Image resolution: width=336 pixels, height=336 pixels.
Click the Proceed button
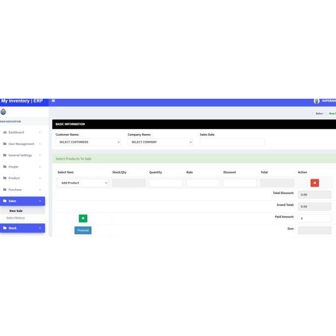coord(83,230)
